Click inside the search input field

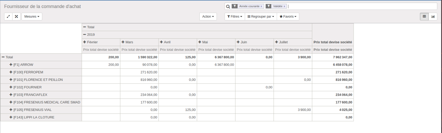[362, 6]
